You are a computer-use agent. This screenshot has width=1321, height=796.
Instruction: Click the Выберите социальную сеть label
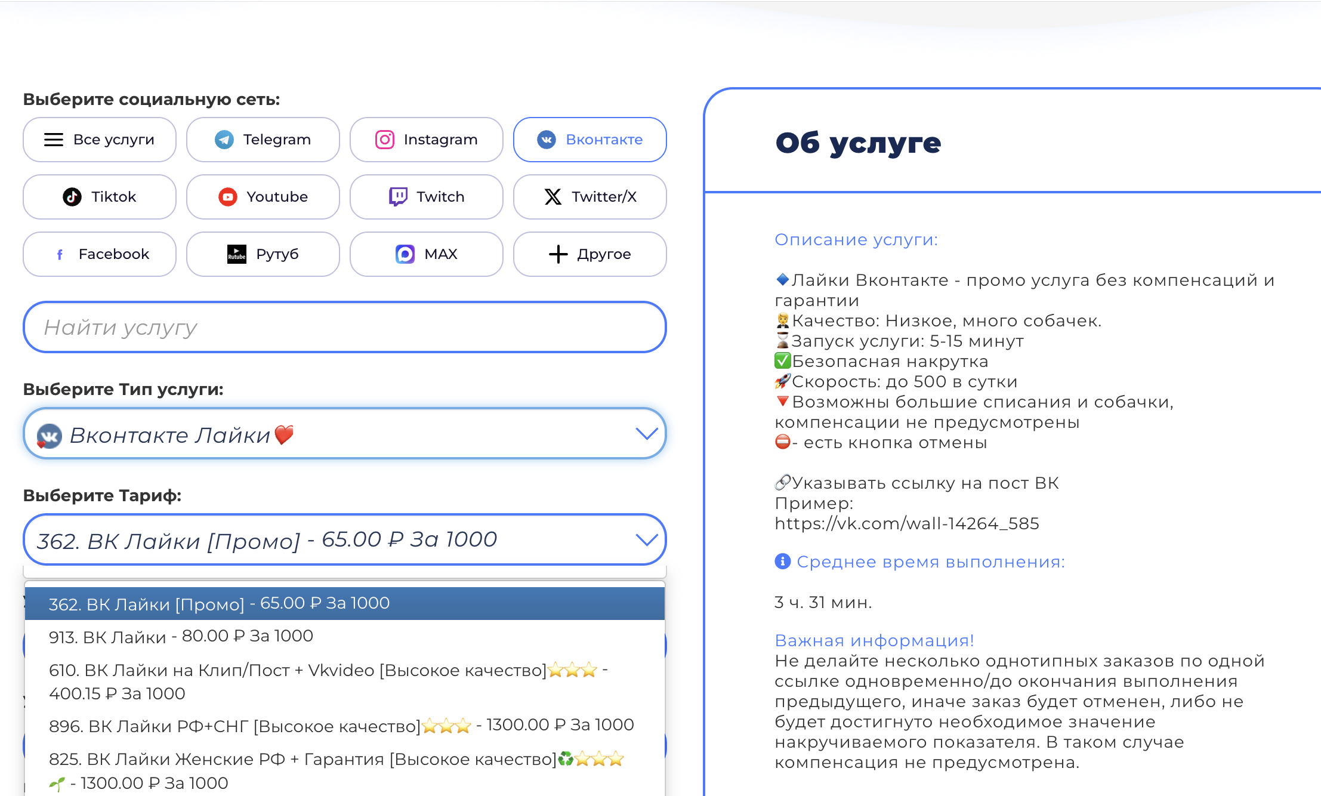[152, 100]
